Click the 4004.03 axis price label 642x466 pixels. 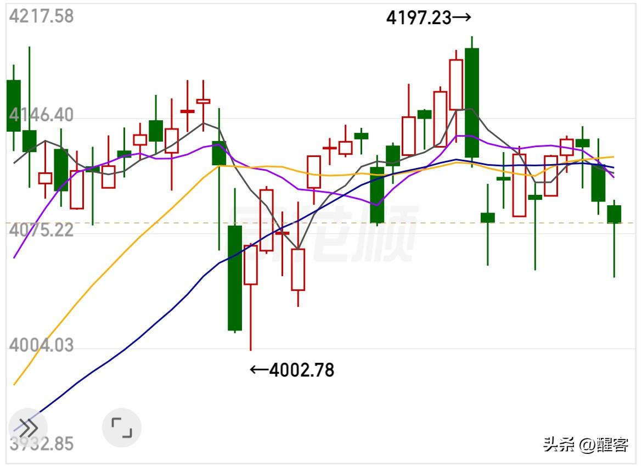click(41, 346)
